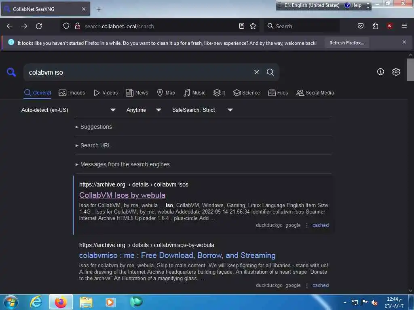Open the Extensions puzzle icon
The width and height of the screenshot is (414, 310).
coord(375,26)
